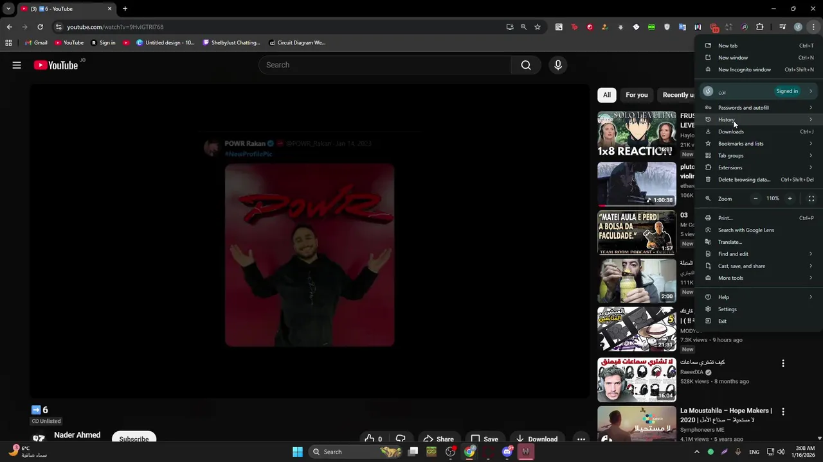Open signed-in profile row
This screenshot has width=823, height=462.
click(759, 91)
